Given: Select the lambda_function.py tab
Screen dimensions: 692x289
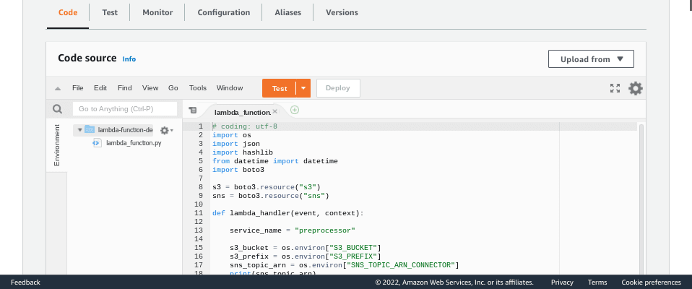Looking at the screenshot, I should click(242, 112).
